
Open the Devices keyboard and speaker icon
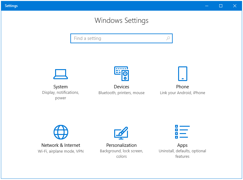tap(121, 74)
